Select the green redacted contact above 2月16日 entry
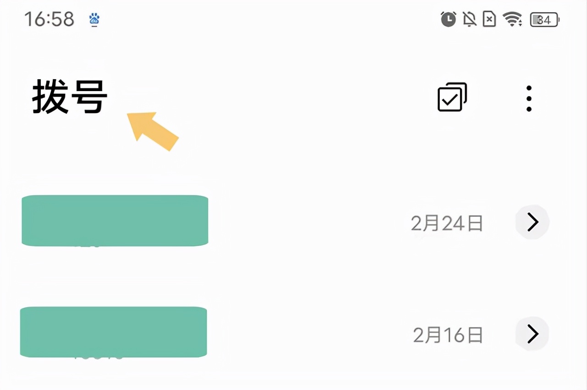Image resolution: width=587 pixels, height=390 pixels. [x=114, y=332]
